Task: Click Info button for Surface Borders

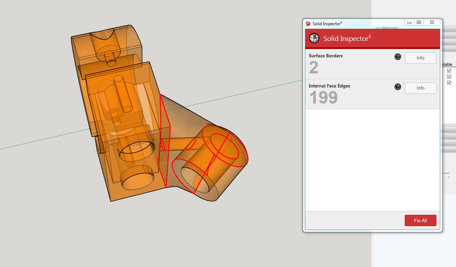Action: (421, 58)
